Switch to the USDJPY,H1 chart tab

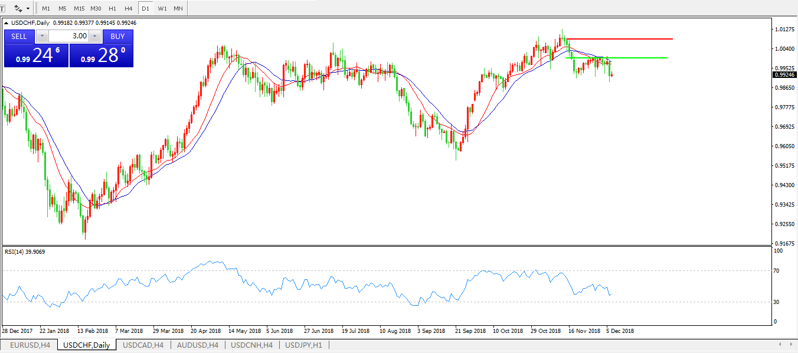coord(303,345)
